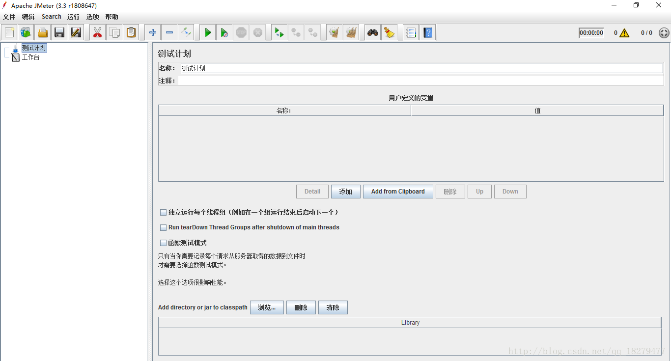Click the Copy icon
Screen dimensions: 671x361
click(x=114, y=32)
